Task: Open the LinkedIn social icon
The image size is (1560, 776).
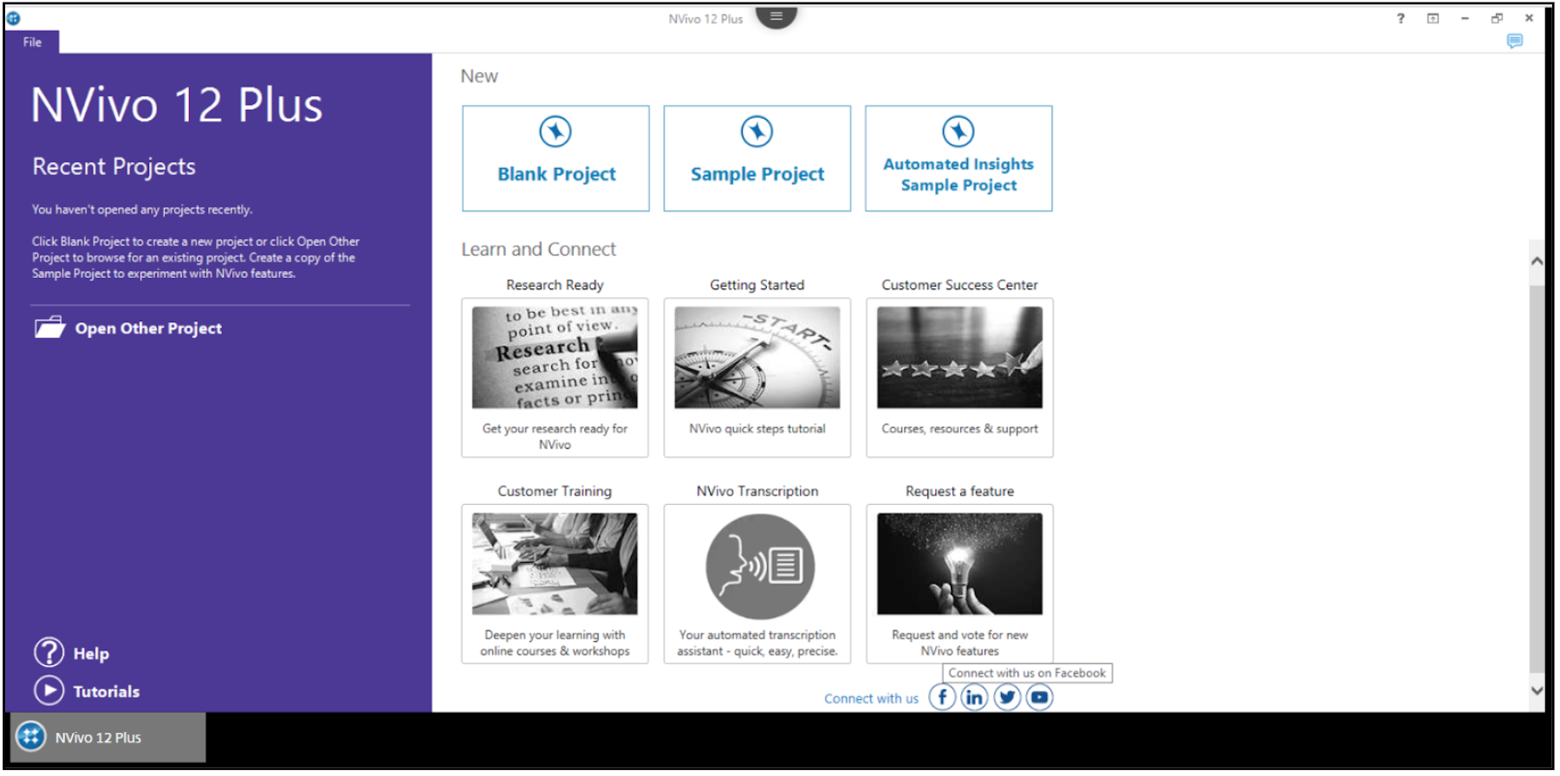Action: point(974,697)
